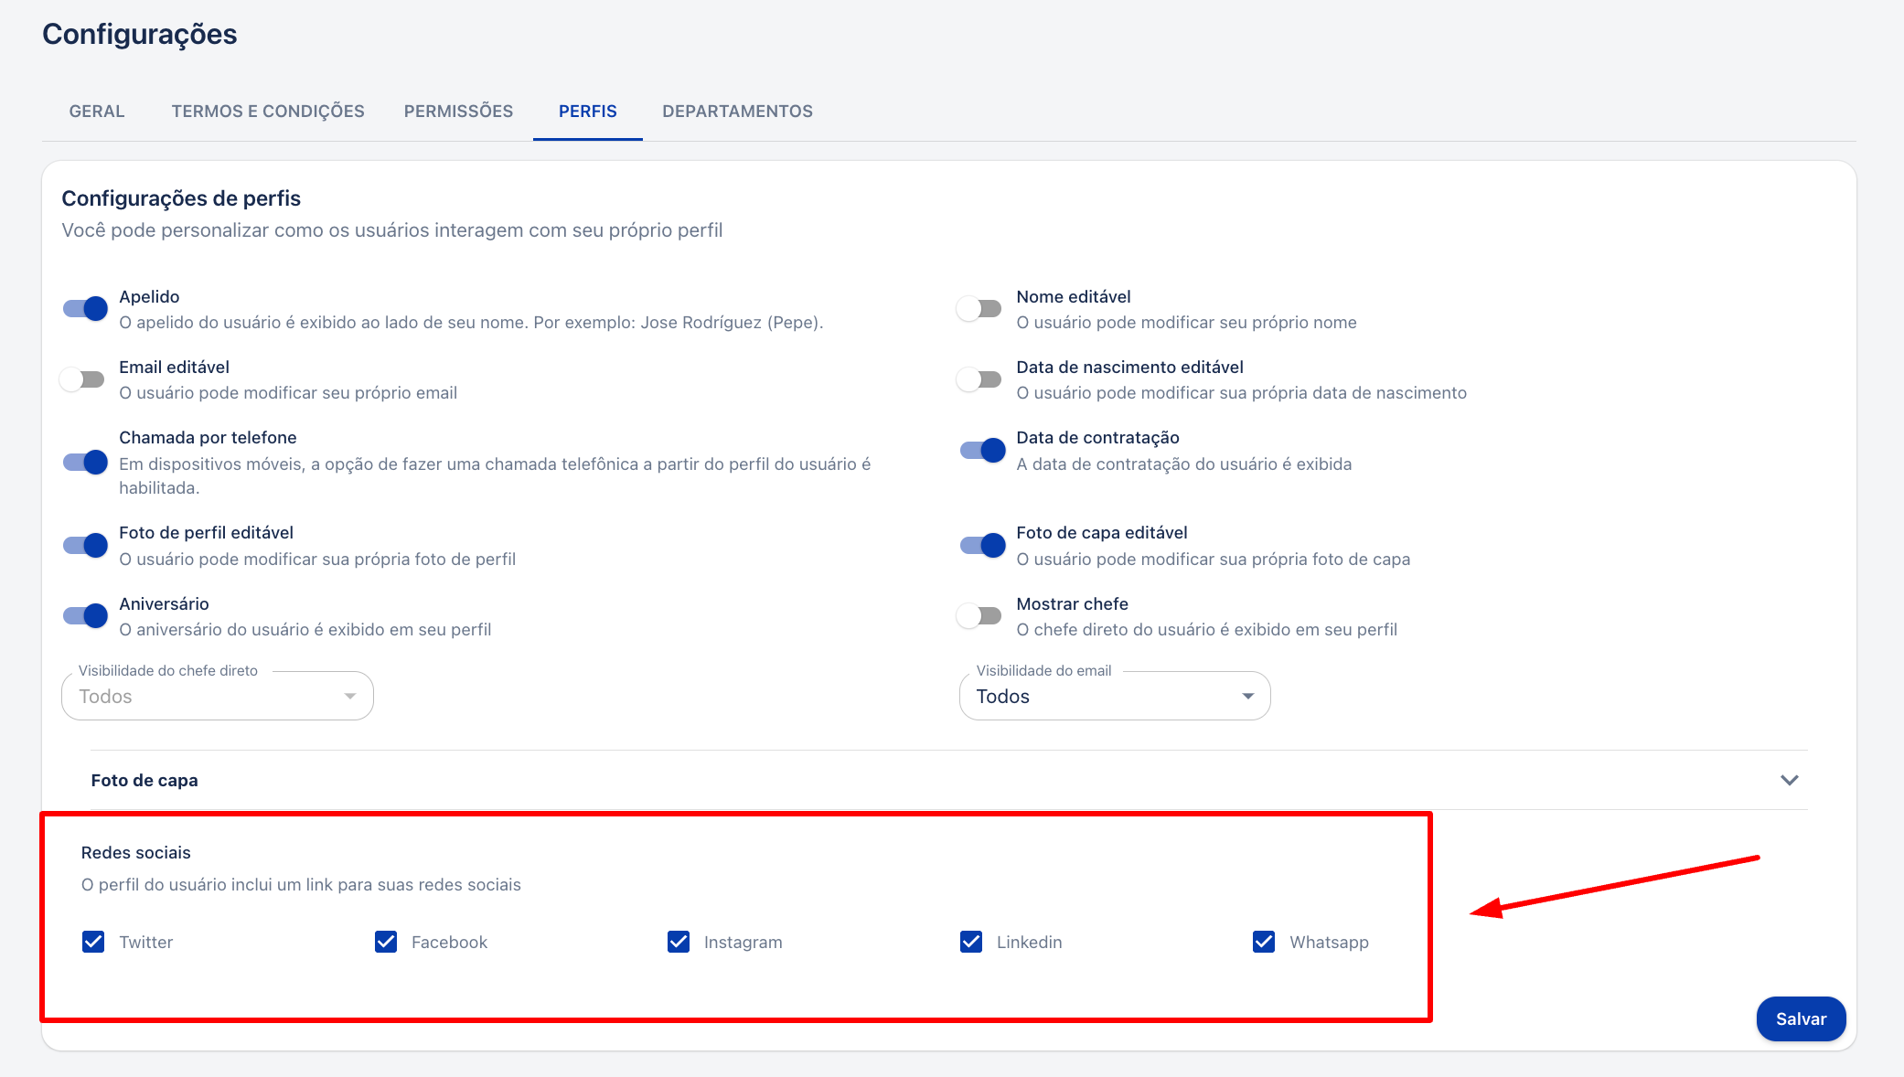This screenshot has width=1904, height=1077.
Task: Click the Salvar button
Action: (x=1801, y=1018)
